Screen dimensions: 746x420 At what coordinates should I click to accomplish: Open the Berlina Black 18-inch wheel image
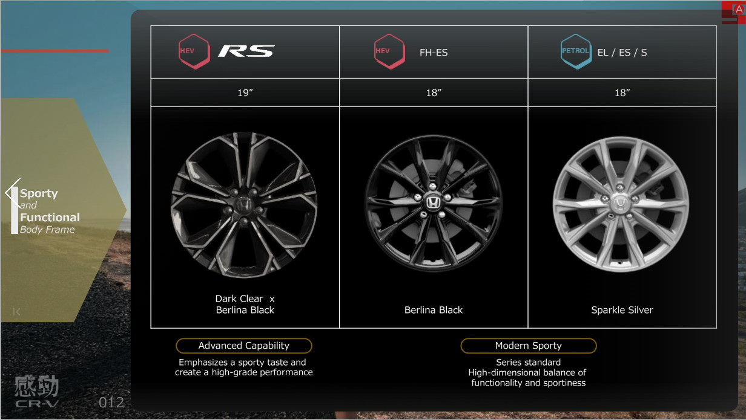434,204
